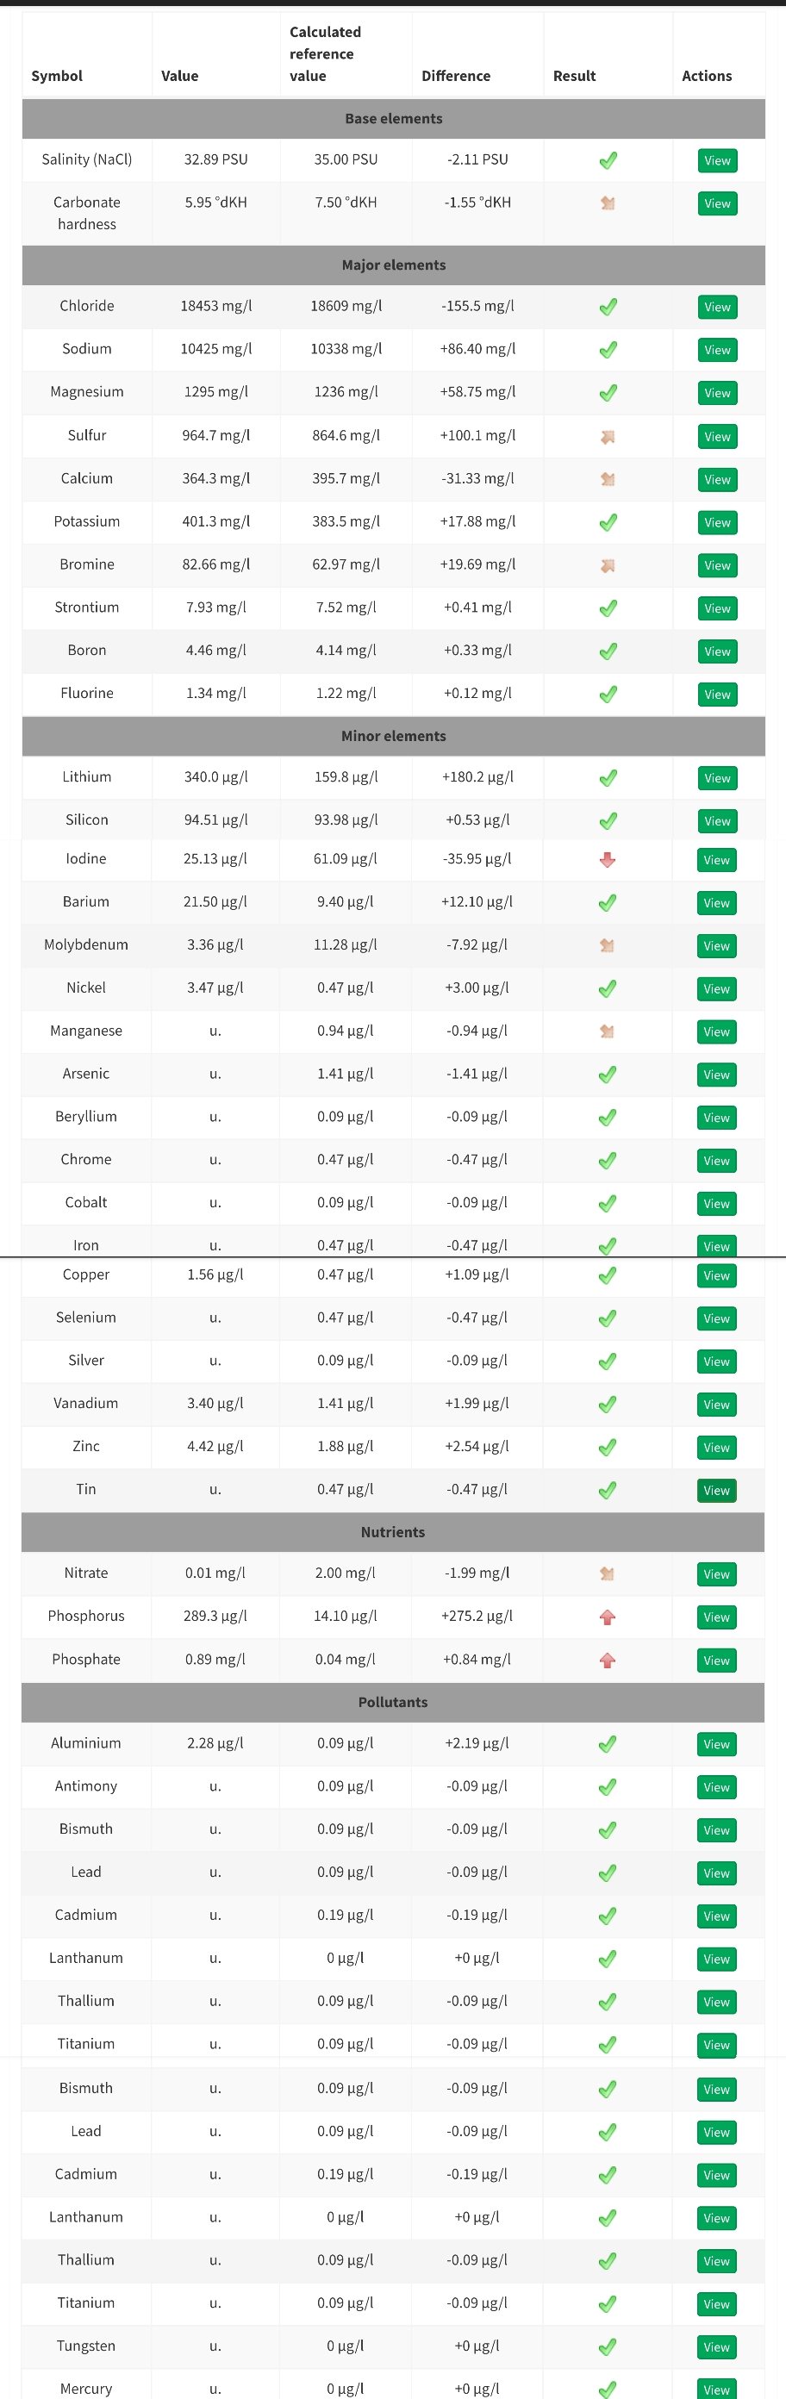
Task: Click the orange result icon for Bromine
Action: (608, 565)
